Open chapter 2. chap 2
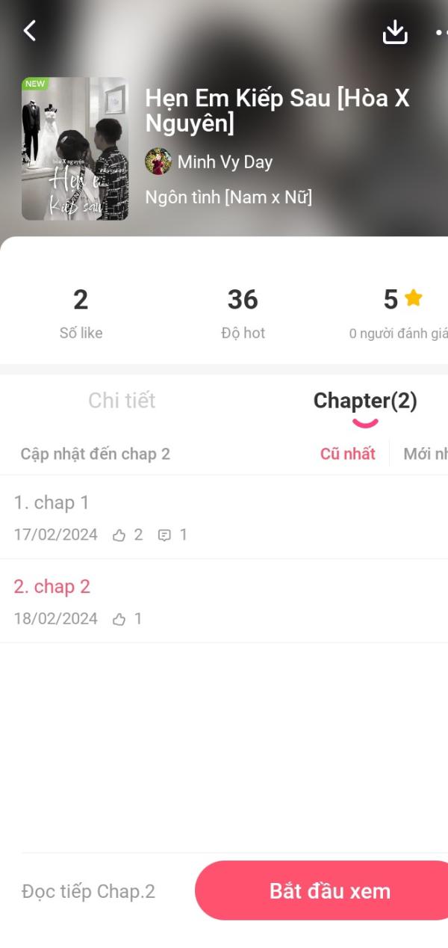Viewport: 448px width, 948px height. (224, 601)
